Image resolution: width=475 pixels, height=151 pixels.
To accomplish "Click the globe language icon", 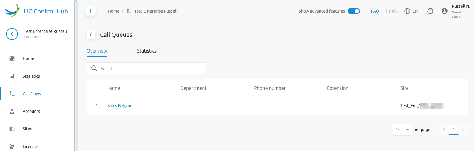I will click(407, 11).
